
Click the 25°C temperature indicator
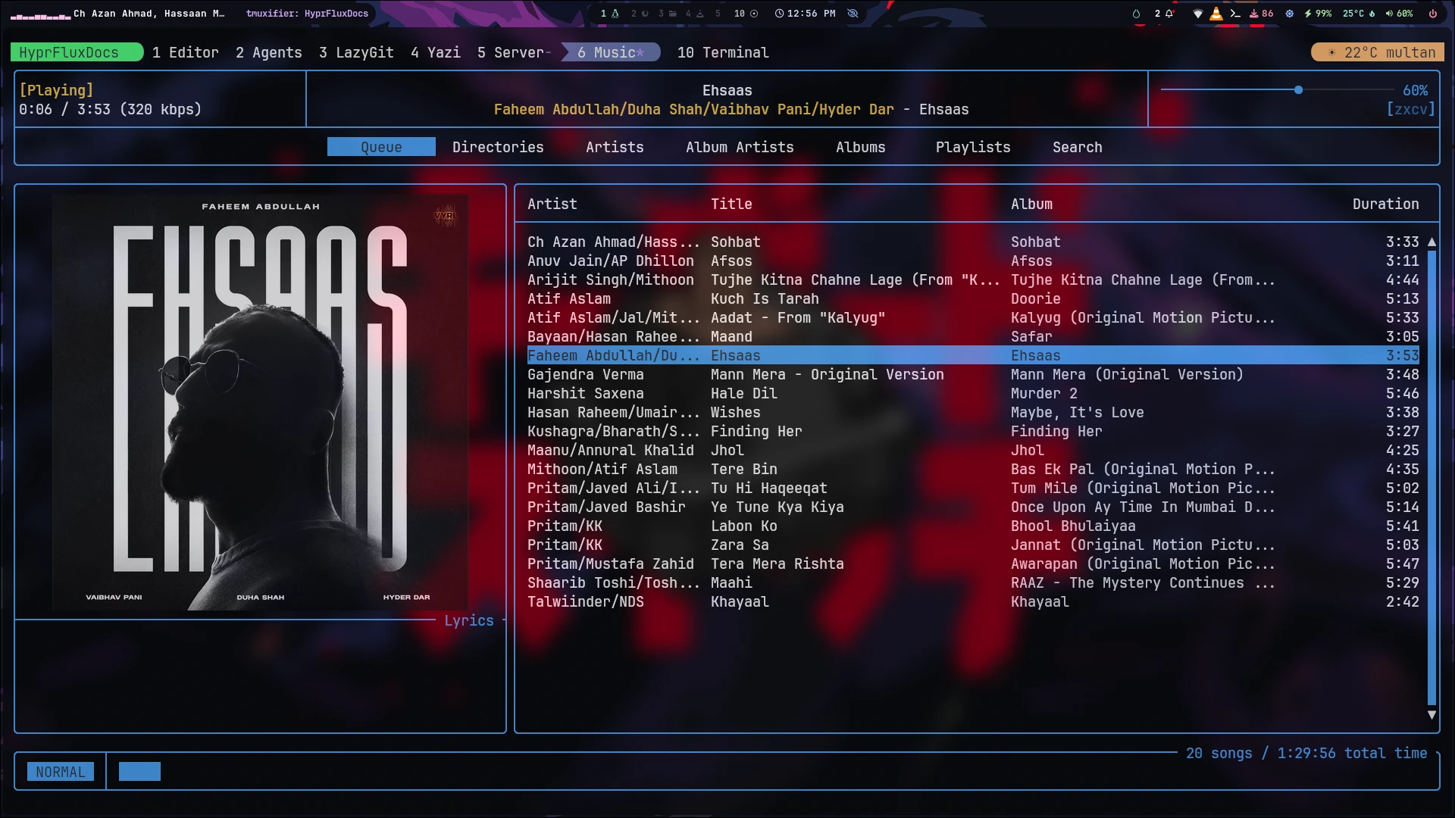pos(1359,14)
